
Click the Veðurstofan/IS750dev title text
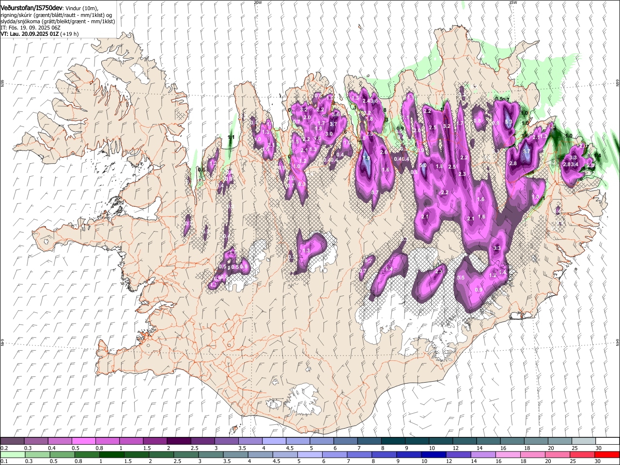tap(31, 7)
